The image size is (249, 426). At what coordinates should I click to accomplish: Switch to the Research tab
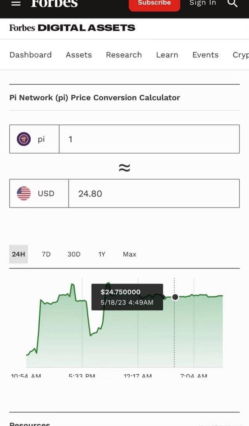click(124, 55)
